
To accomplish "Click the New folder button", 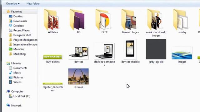I will [33, 3].
